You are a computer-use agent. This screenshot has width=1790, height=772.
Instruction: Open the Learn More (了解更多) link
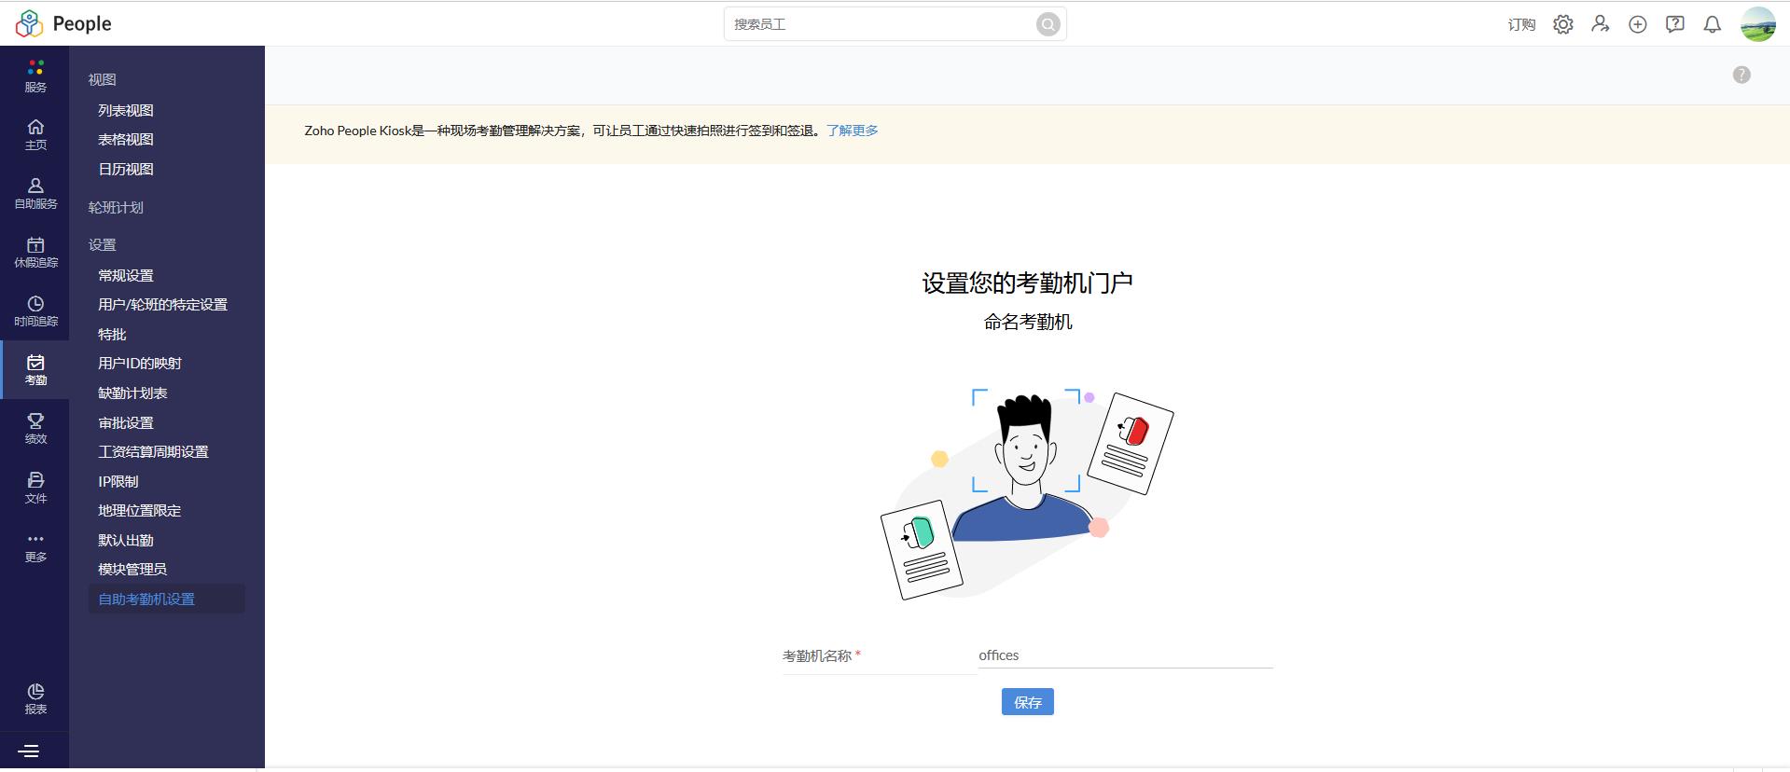tap(852, 131)
